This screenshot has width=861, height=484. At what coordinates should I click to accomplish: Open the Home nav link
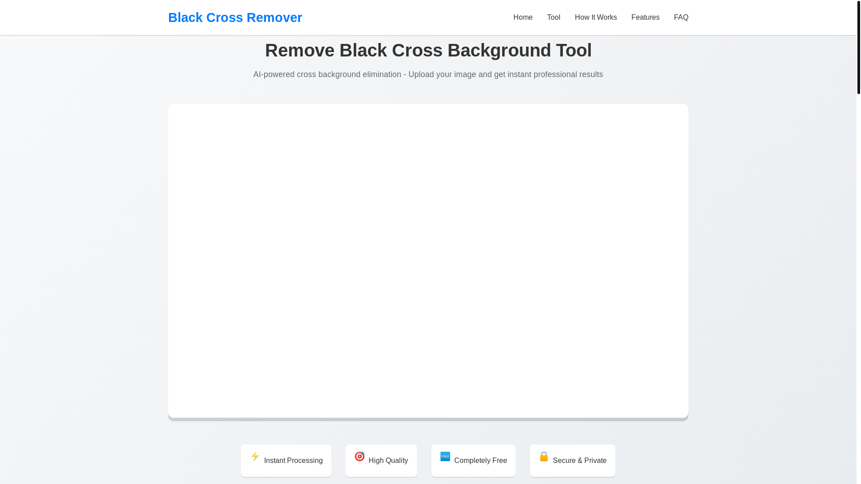tap(523, 17)
